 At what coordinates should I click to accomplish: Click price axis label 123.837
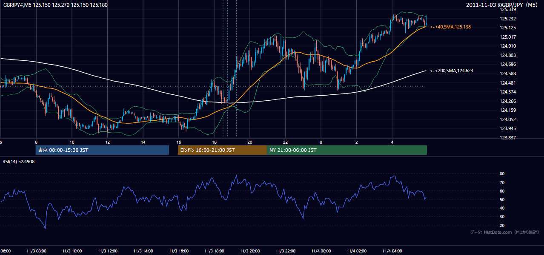[x=508, y=138]
